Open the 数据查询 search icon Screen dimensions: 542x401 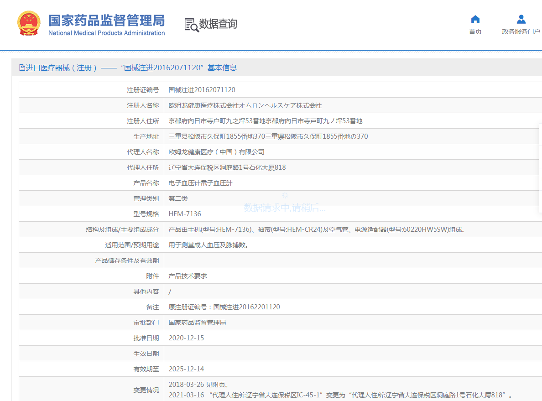(192, 25)
